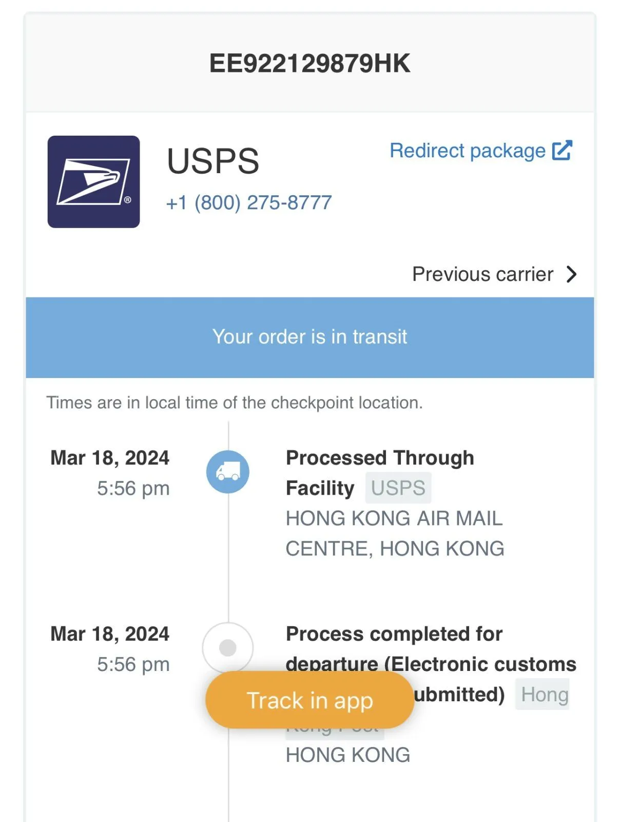Click the gray circle checkpoint marker
This screenshot has height=822, width=620.
[228, 647]
